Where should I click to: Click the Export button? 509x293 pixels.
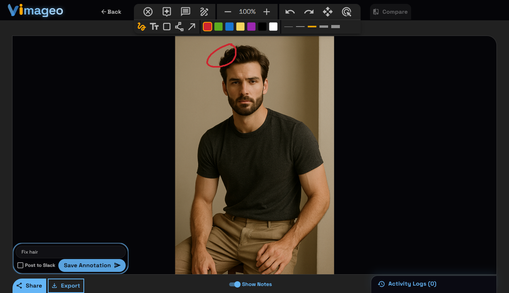click(x=66, y=286)
